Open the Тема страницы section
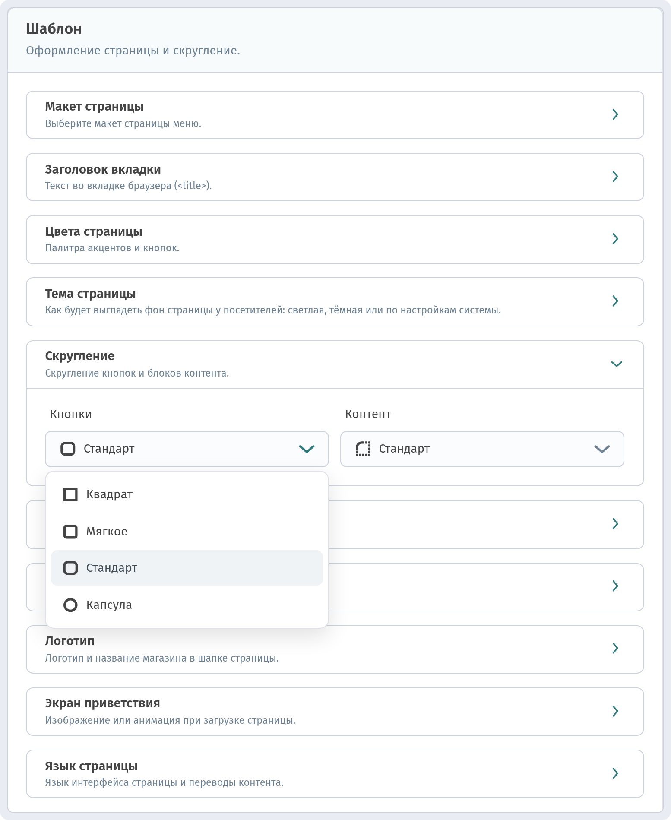Image resolution: width=671 pixels, height=820 pixels. pyautogui.click(x=335, y=302)
